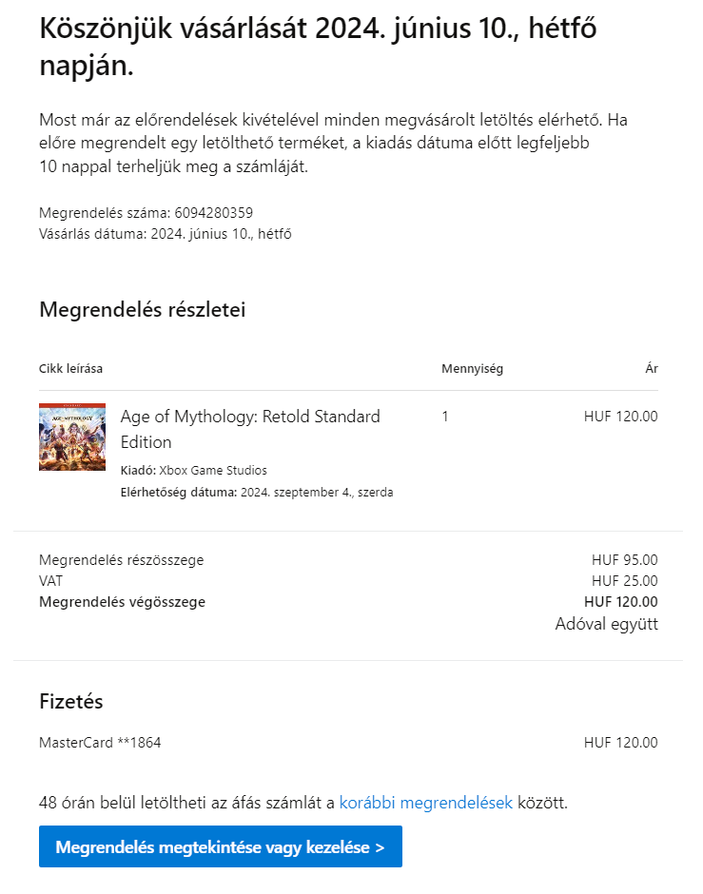Select the Age of Mythology: Retold product title

pyautogui.click(x=250, y=429)
